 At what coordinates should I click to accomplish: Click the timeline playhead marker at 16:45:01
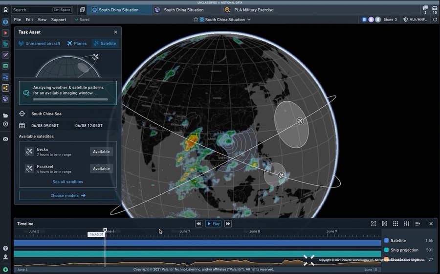pyautogui.click(x=105, y=230)
